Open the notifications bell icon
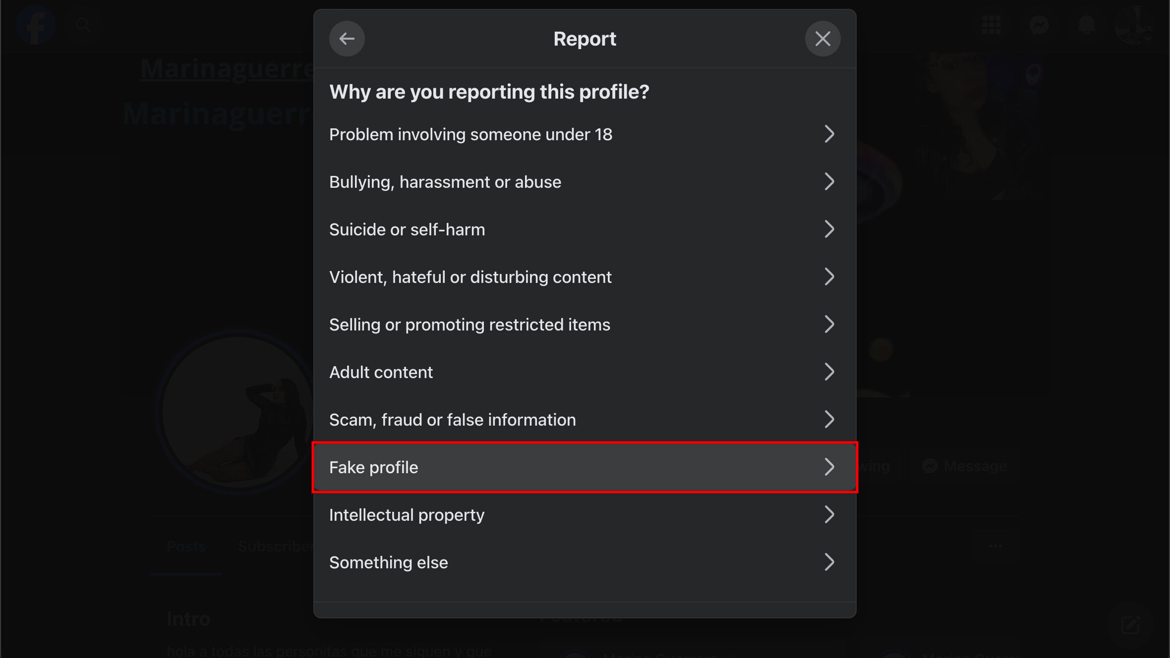This screenshot has height=658, width=1170. [1086, 25]
